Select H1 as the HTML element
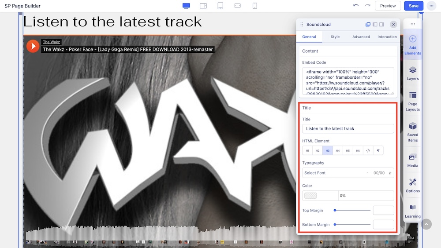 coord(307,151)
